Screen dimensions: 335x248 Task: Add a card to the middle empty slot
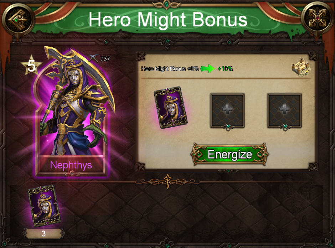[x=227, y=110]
